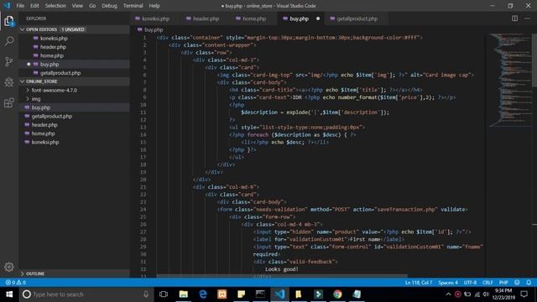Open the File menu
This screenshot has height=302, width=537.
[x=20, y=6]
